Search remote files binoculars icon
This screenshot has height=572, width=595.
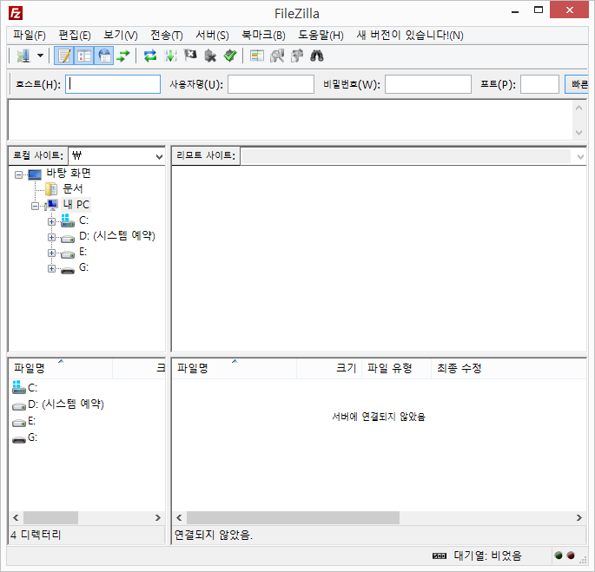[317, 56]
